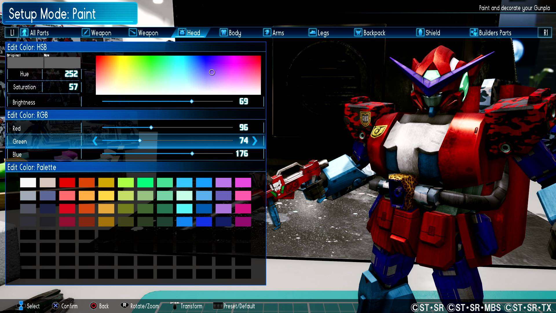Switch to the second Weapon tab
Screen dimensions: 556x313
click(148, 33)
